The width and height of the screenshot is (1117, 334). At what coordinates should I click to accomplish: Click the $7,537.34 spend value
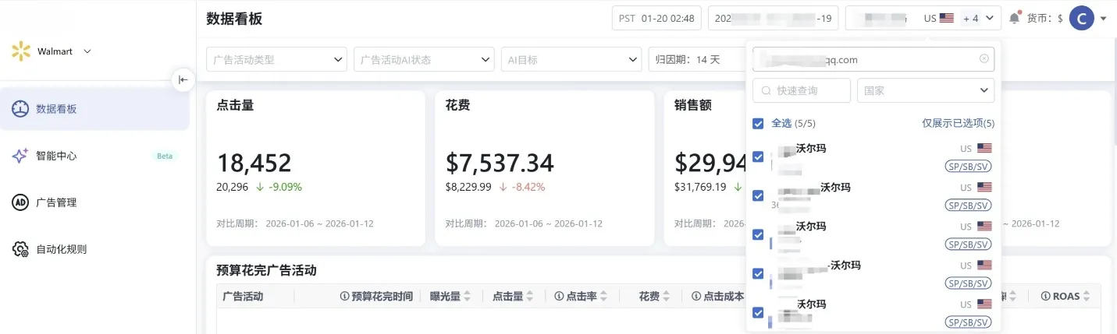pyautogui.click(x=500, y=163)
